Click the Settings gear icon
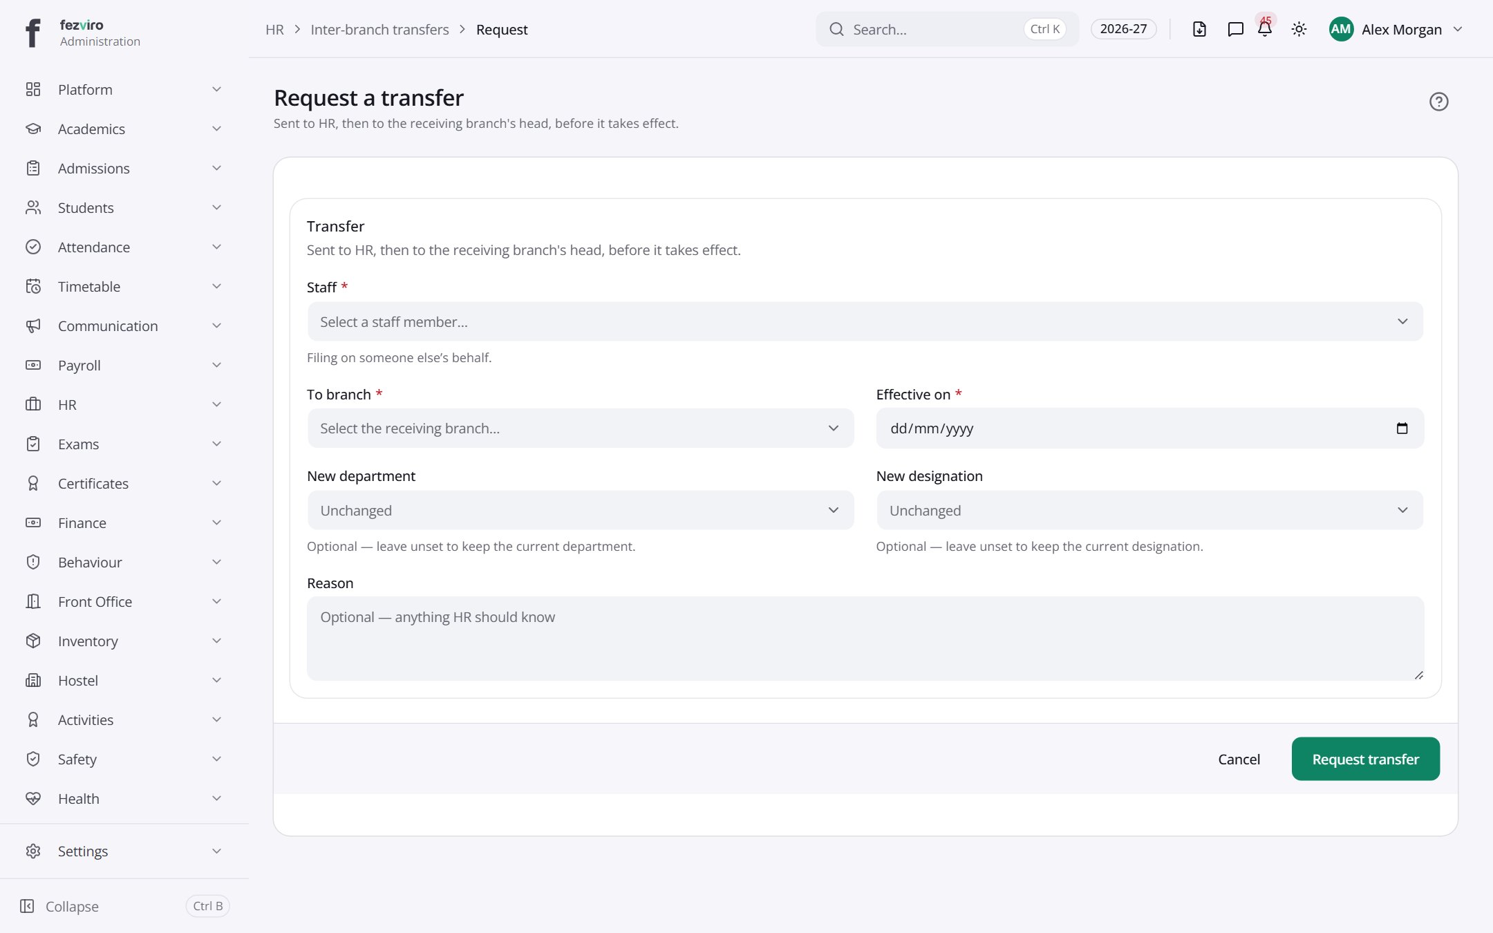The height and width of the screenshot is (933, 1493). [x=33, y=851]
